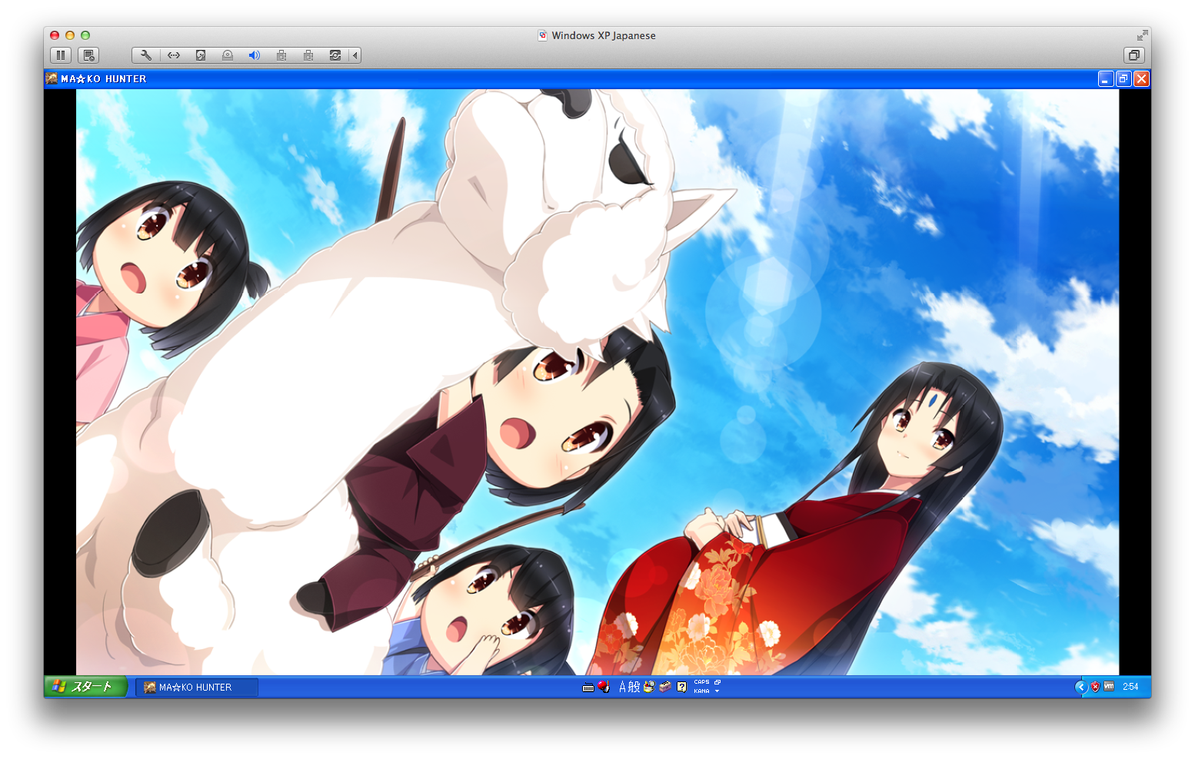Minimize VMware window with yellow button
The width and height of the screenshot is (1195, 759).
(70, 35)
